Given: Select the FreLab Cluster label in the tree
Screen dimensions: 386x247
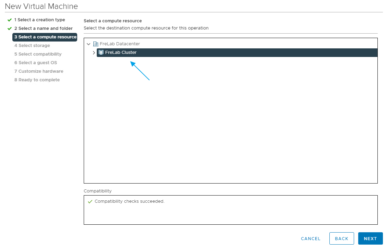Looking at the screenshot, I should tap(121, 52).
